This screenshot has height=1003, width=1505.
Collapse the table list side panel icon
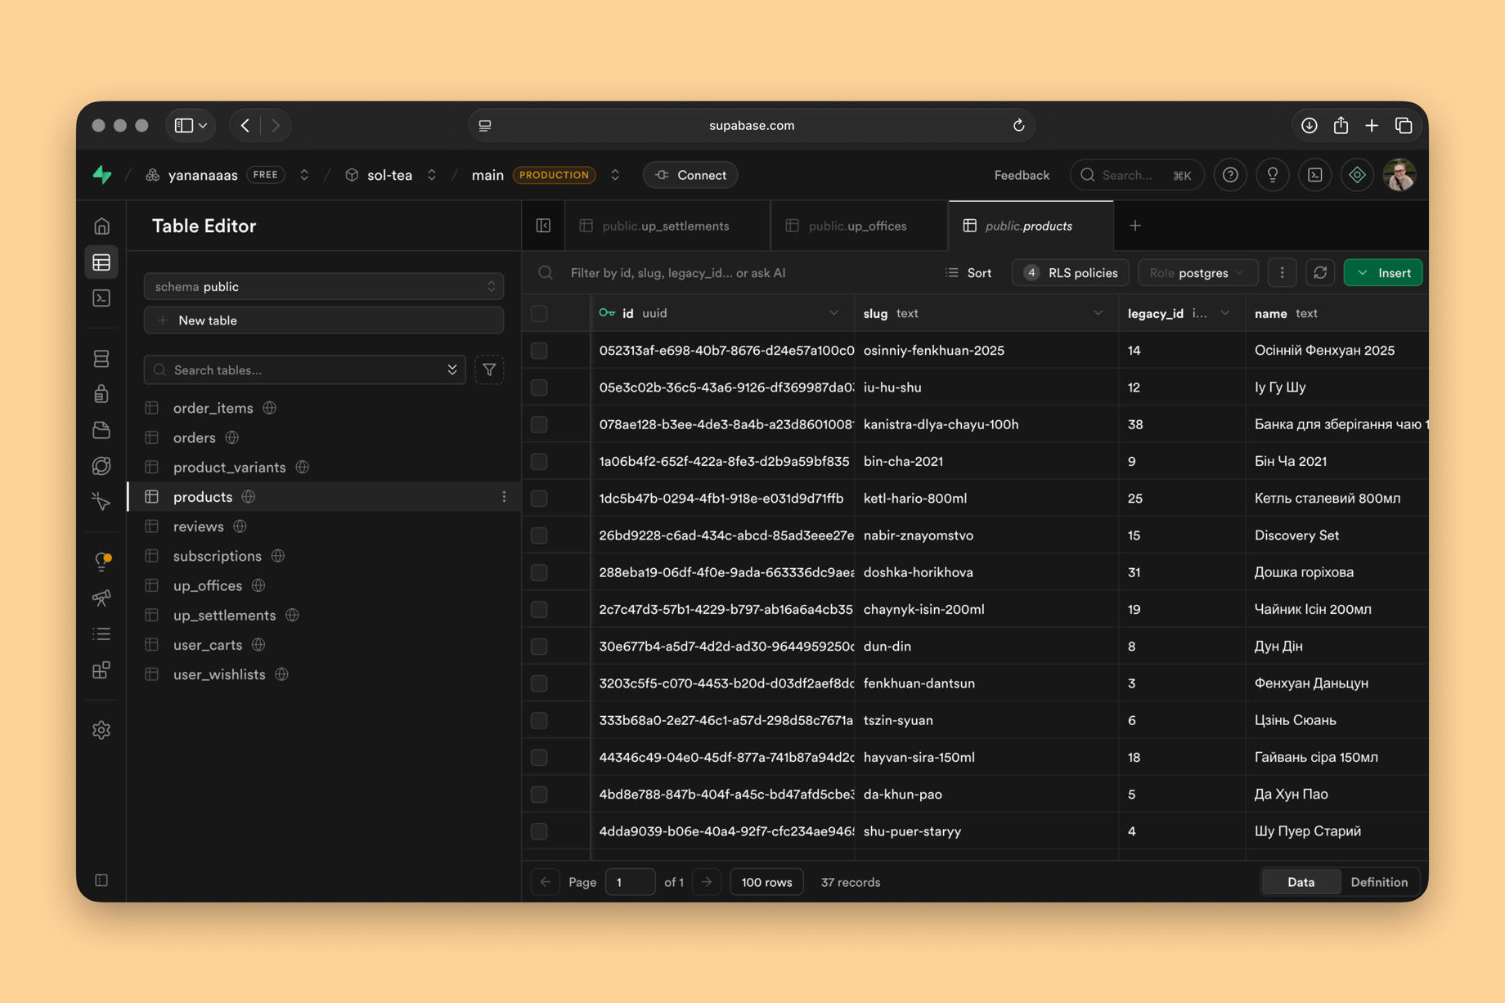tap(543, 226)
